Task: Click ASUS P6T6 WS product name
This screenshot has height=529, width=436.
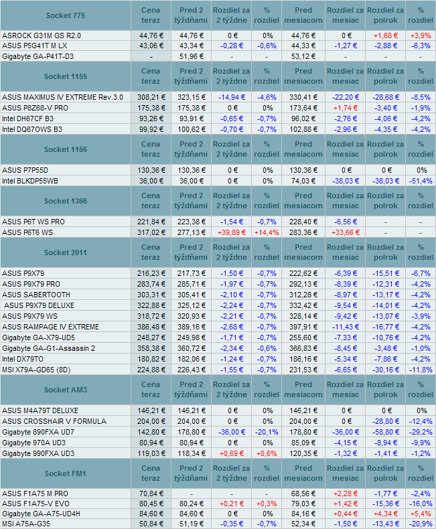Action: pos(27,233)
